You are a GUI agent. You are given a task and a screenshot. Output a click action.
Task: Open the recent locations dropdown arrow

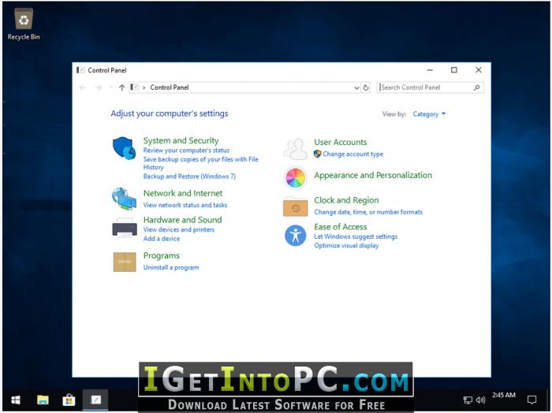110,87
